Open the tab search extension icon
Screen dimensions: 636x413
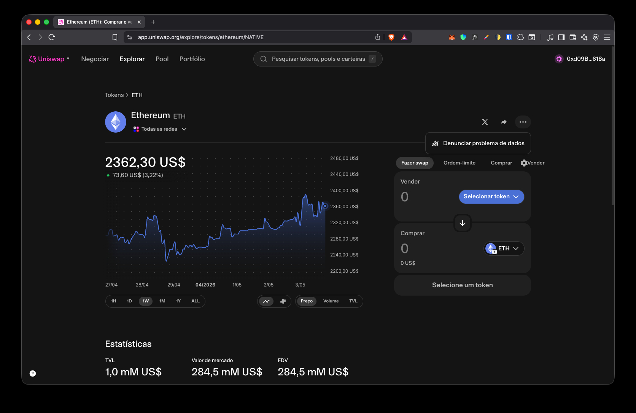(532, 37)
